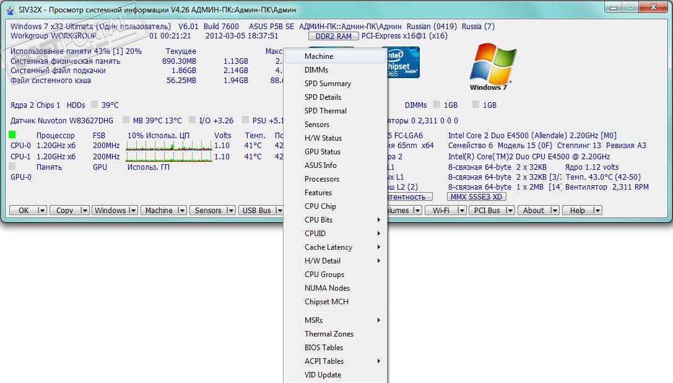Select SPD Thermal menu entry
This screenshot has width=673, height=383.
coord(335,110)
